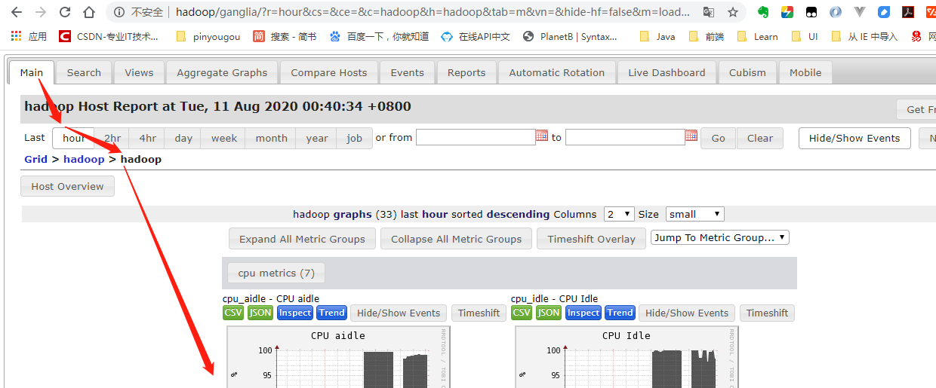Open the Vue devtools extension icon
The image size is (936, 388).
click(x=860, y=12)
